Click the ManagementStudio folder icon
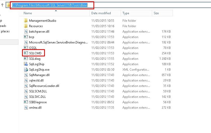This screenshot has height=133, width=211. [x=26, y=21]
